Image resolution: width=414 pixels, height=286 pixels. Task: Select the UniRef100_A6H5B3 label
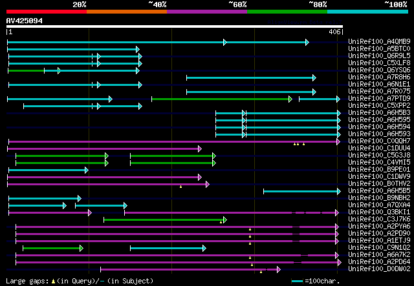pyautogui.click(x=379, y=112)
